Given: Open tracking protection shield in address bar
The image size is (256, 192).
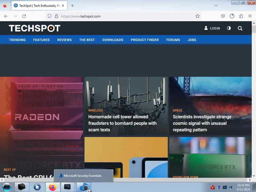Looking at the screenshot, I should pos(49,16).
